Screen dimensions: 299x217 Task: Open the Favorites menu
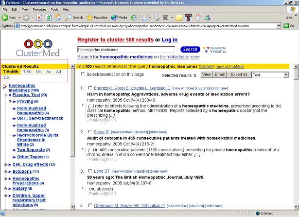39,9
